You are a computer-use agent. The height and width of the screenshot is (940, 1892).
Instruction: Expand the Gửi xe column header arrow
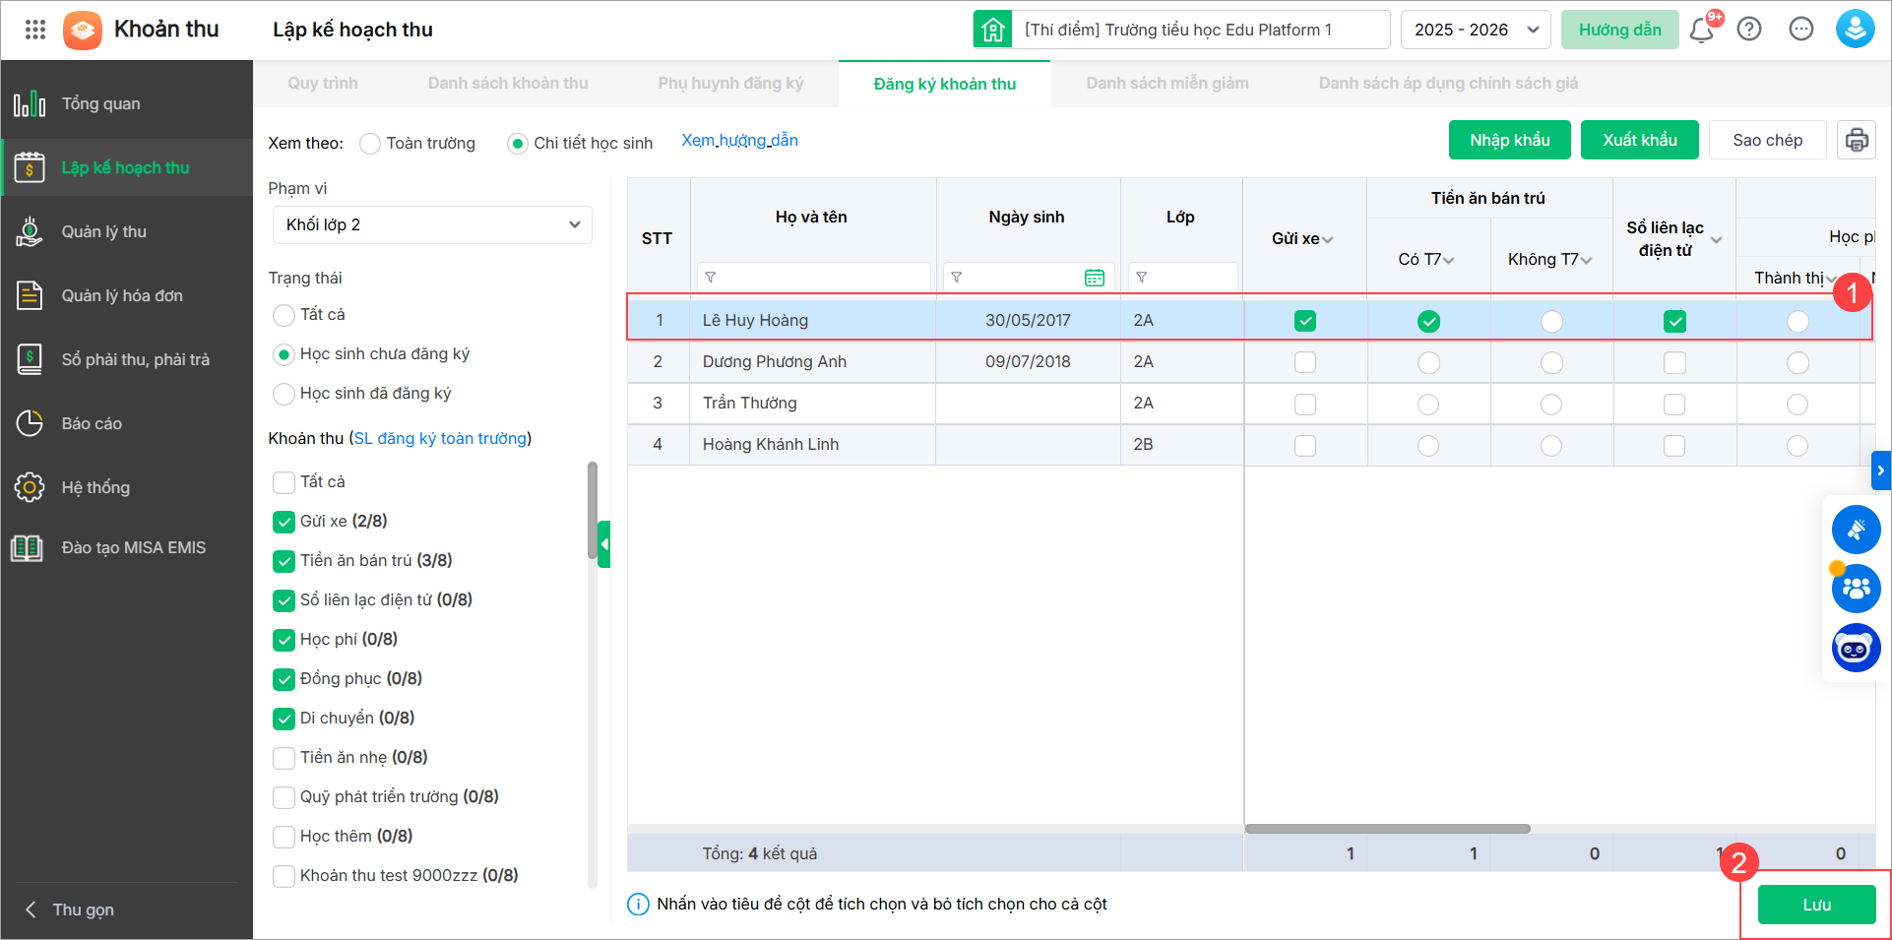click(x=1328, y=239)
